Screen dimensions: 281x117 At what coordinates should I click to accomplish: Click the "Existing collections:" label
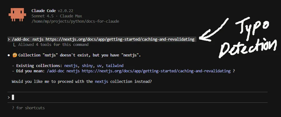pyautogui.click(x=39, y=66)
